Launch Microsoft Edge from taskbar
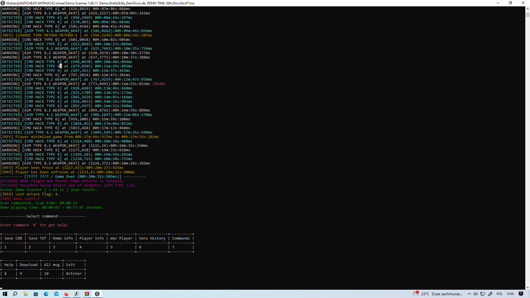The width and height of the screenshot is (530, 298). (46, 294)
